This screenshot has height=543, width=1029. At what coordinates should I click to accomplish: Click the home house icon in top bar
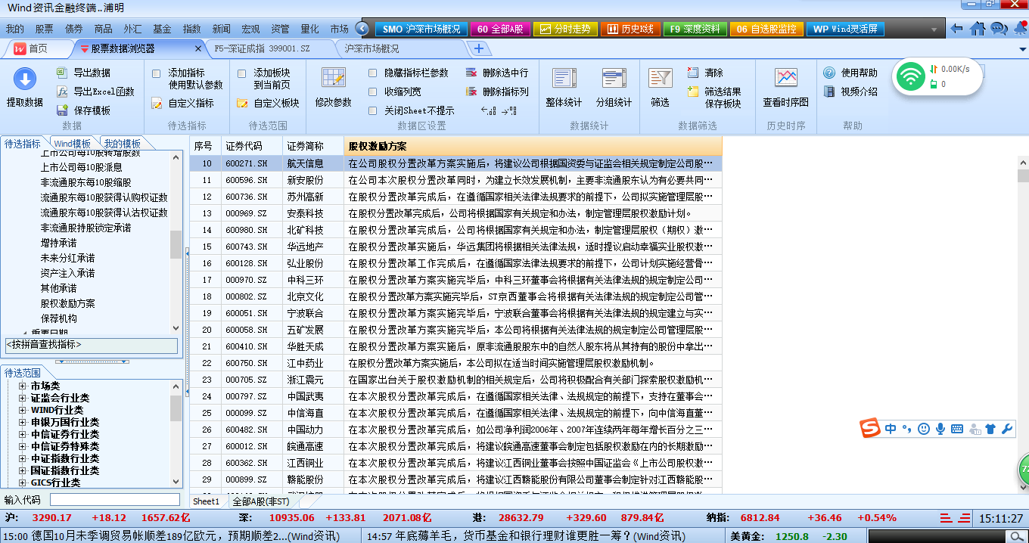978,29
